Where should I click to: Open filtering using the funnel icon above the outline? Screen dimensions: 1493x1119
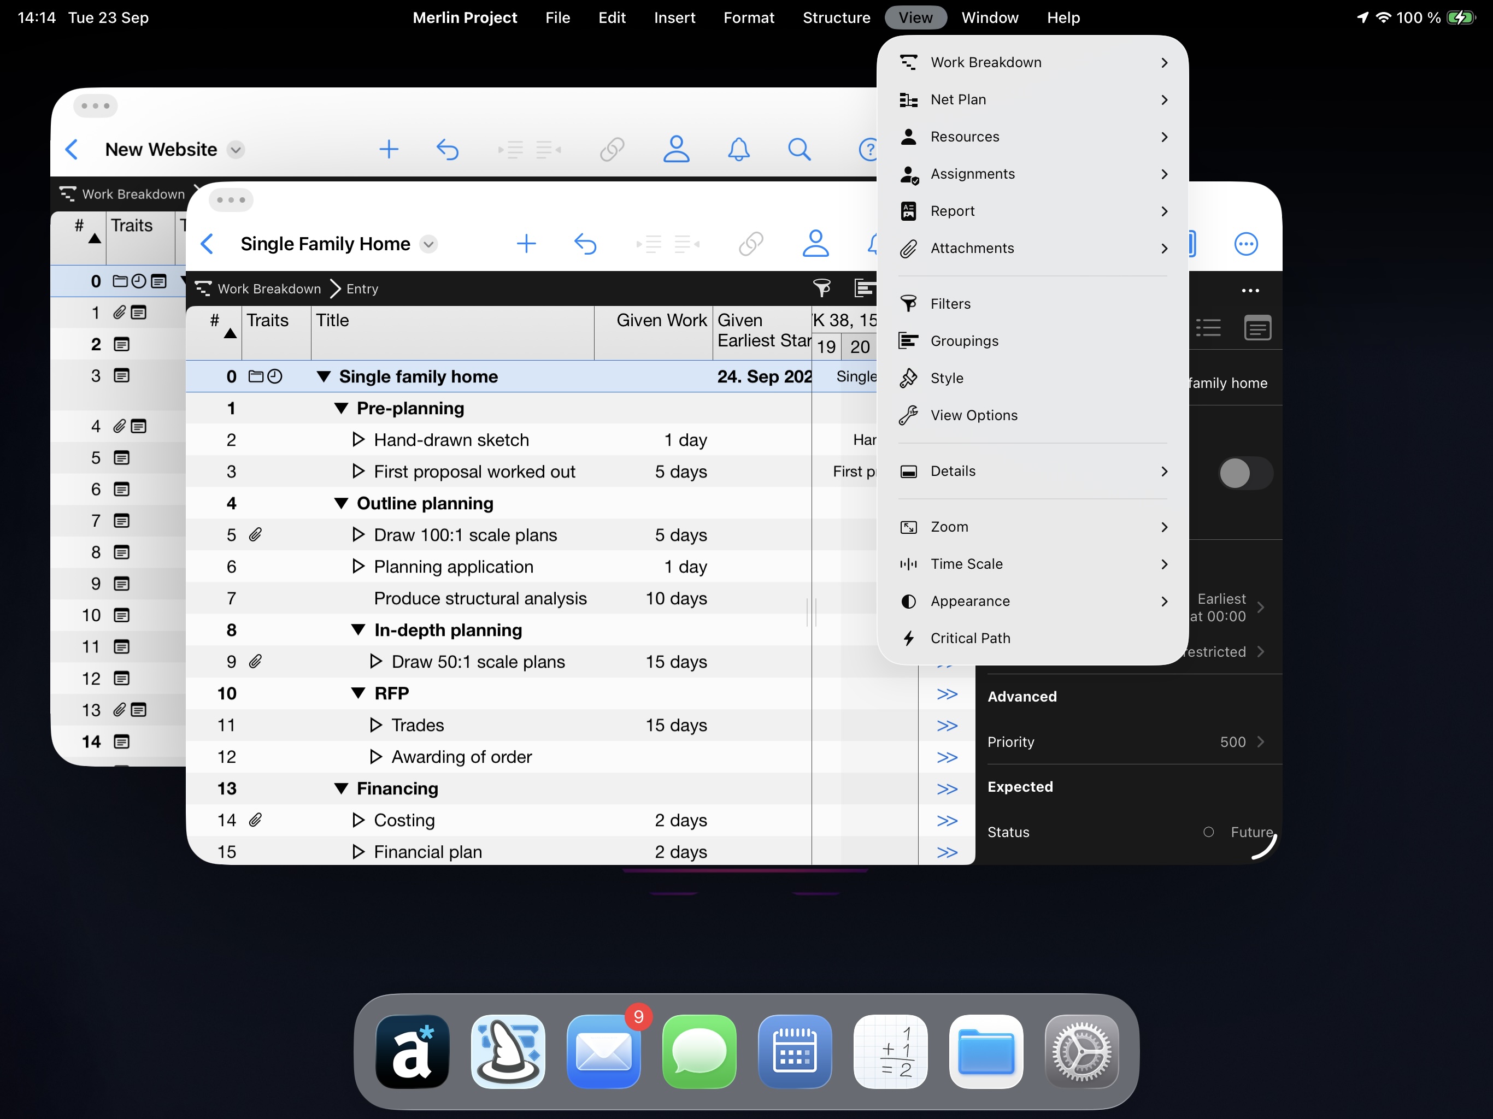pyautogui.click(x=821, y=288)
